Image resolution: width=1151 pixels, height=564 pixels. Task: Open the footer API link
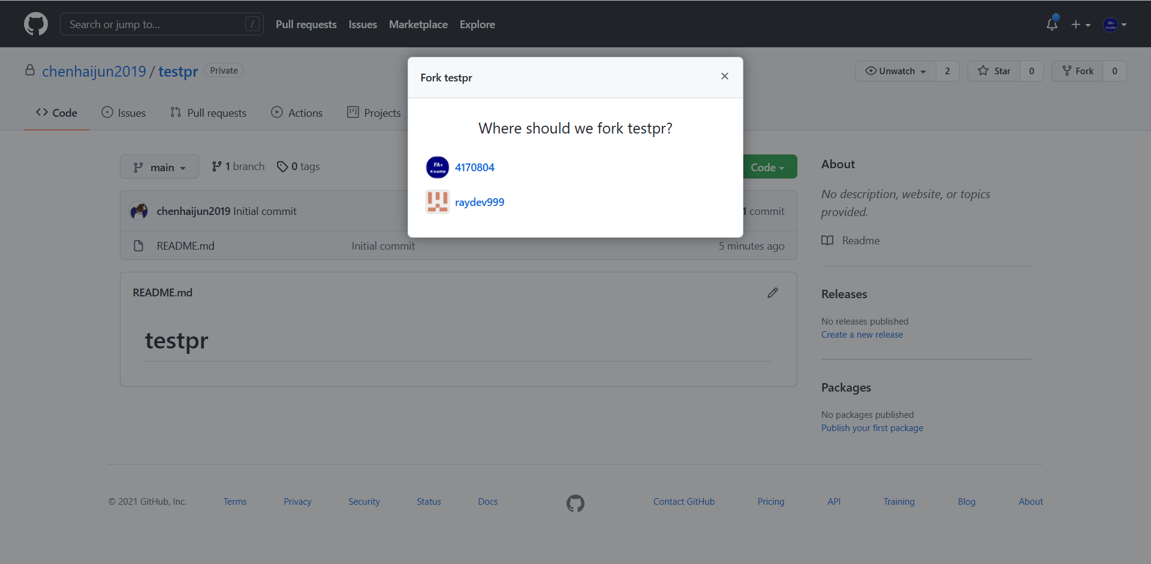(834, 502)
